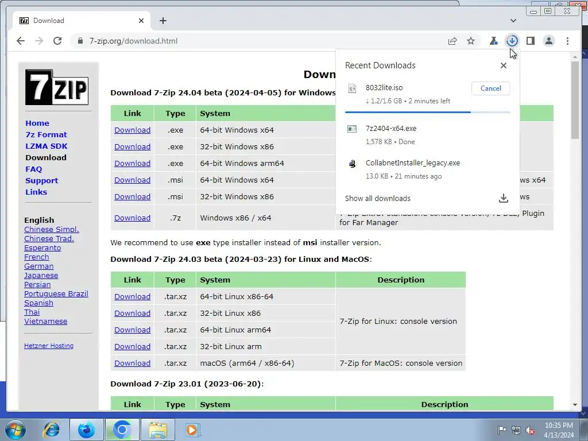The image size is (588, 441).
Task: Open Support in the sidebar
Action: pos(41,181)
